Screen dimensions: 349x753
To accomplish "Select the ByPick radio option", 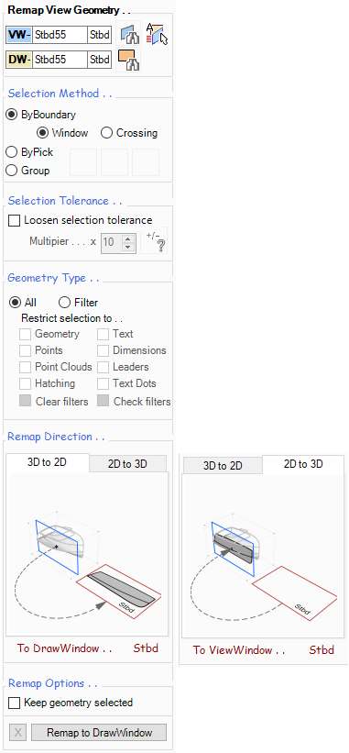I will coord(28,152).
